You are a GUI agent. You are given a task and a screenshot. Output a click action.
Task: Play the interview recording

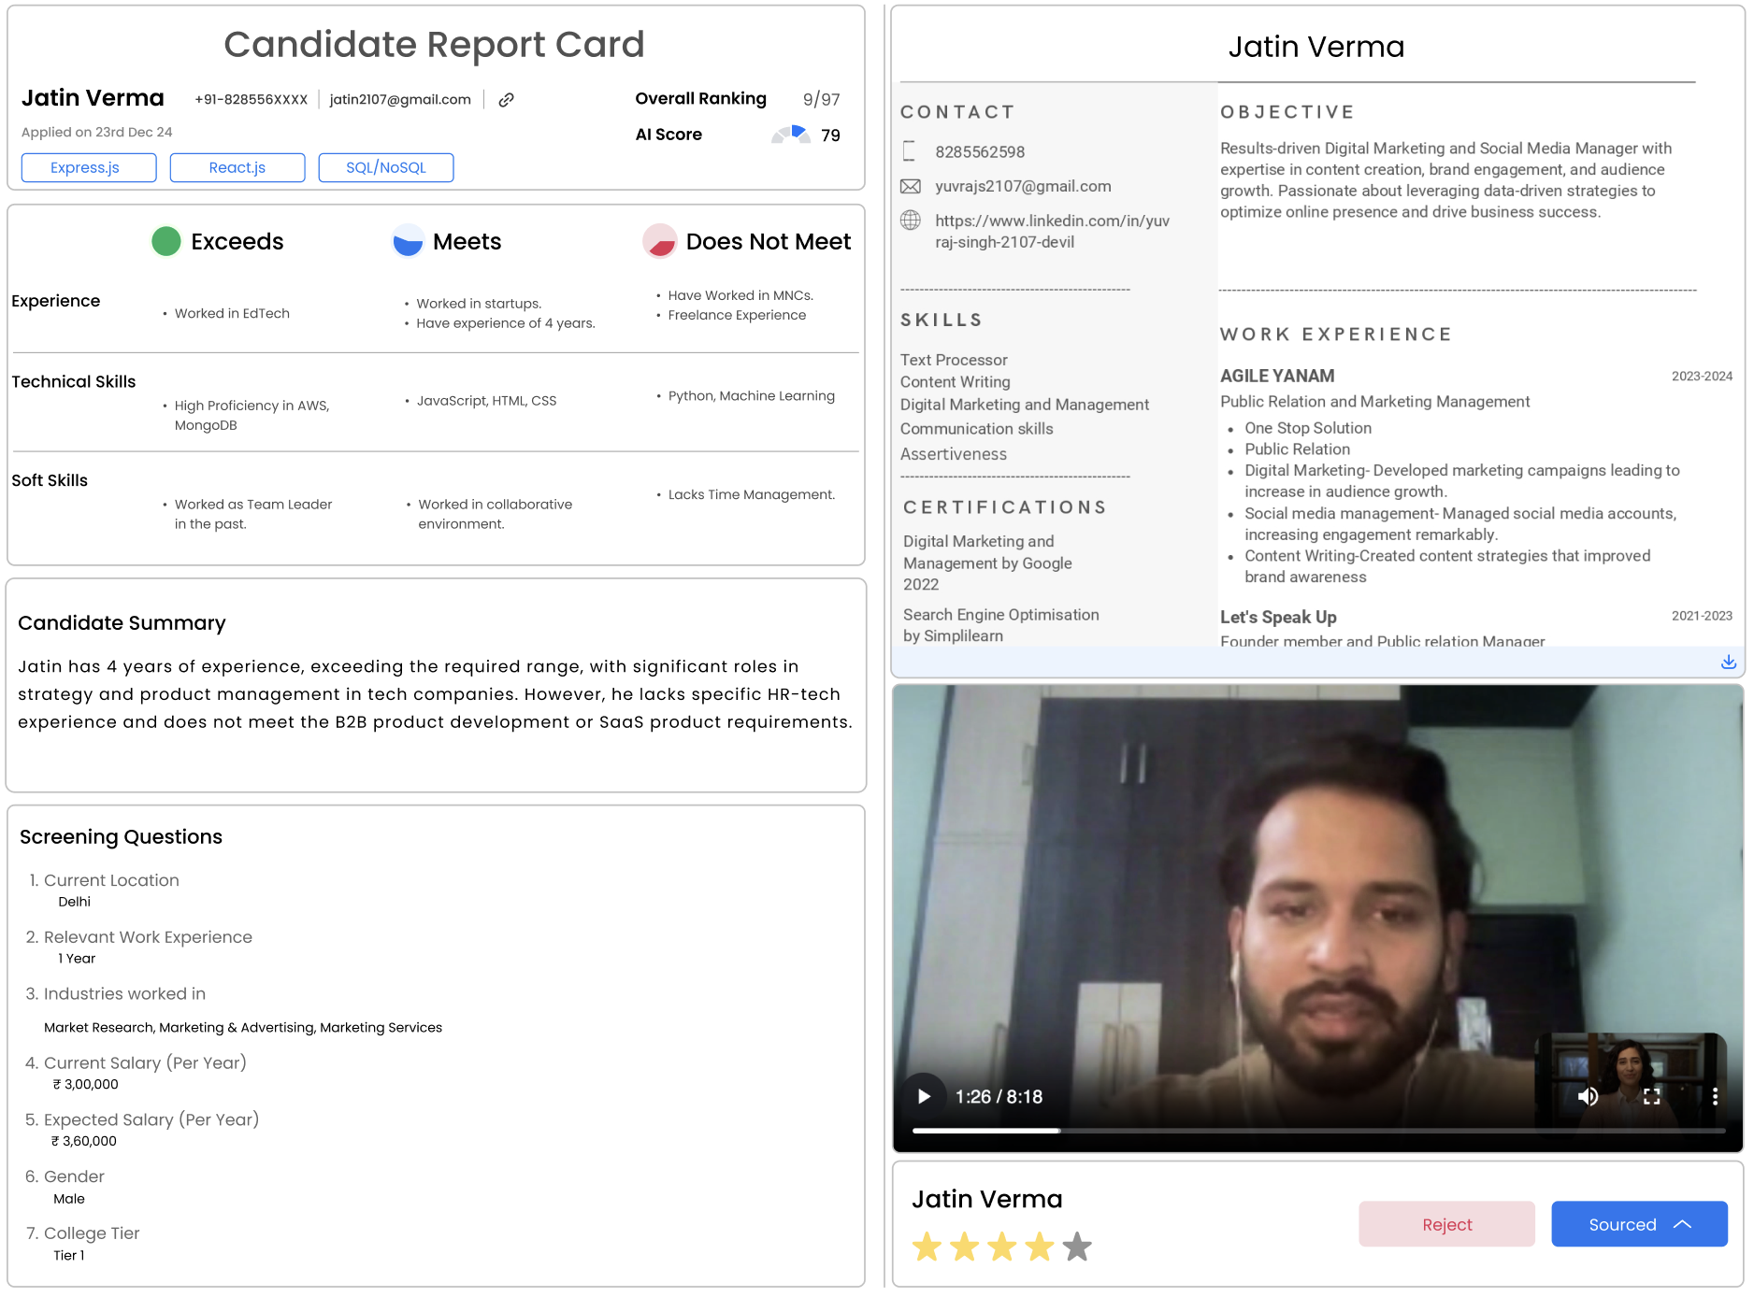(925, 1095)
